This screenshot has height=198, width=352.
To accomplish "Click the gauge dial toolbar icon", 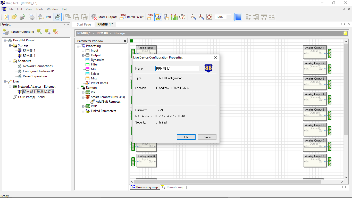I will [182, 17].
